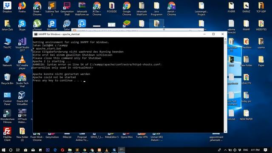The width and height of the screenshot is (272, 153).
Task: Click the 'AH00526: Syntax error' line
Action: (x=97, y=64)
